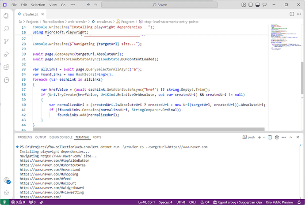Toggle the primary side bar
The height and width of the screenshot is (205, 305).
(251, 5)
